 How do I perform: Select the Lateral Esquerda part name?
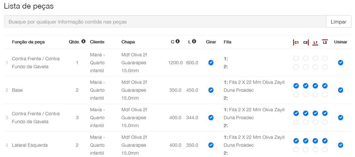[x=30, y=145]
